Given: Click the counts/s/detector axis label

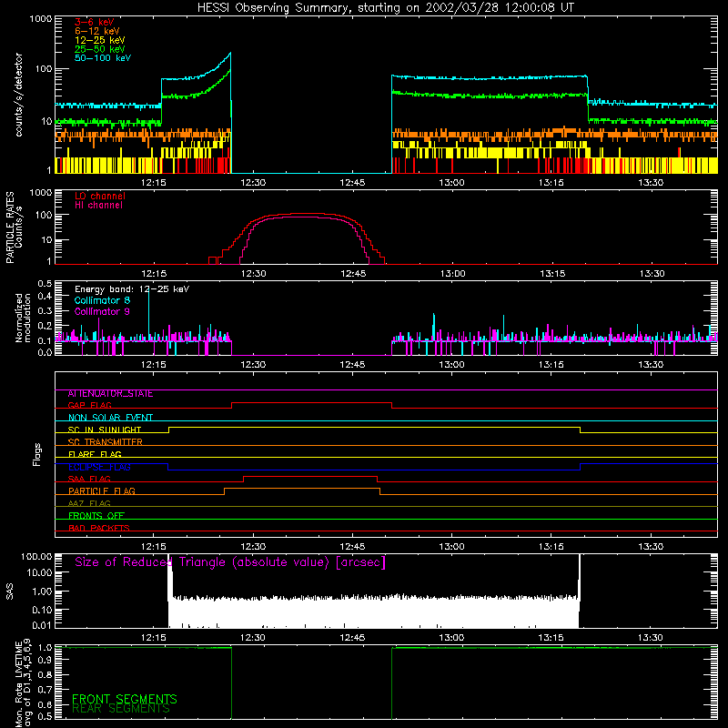Looking at the screenshot, I should (18, 95).
